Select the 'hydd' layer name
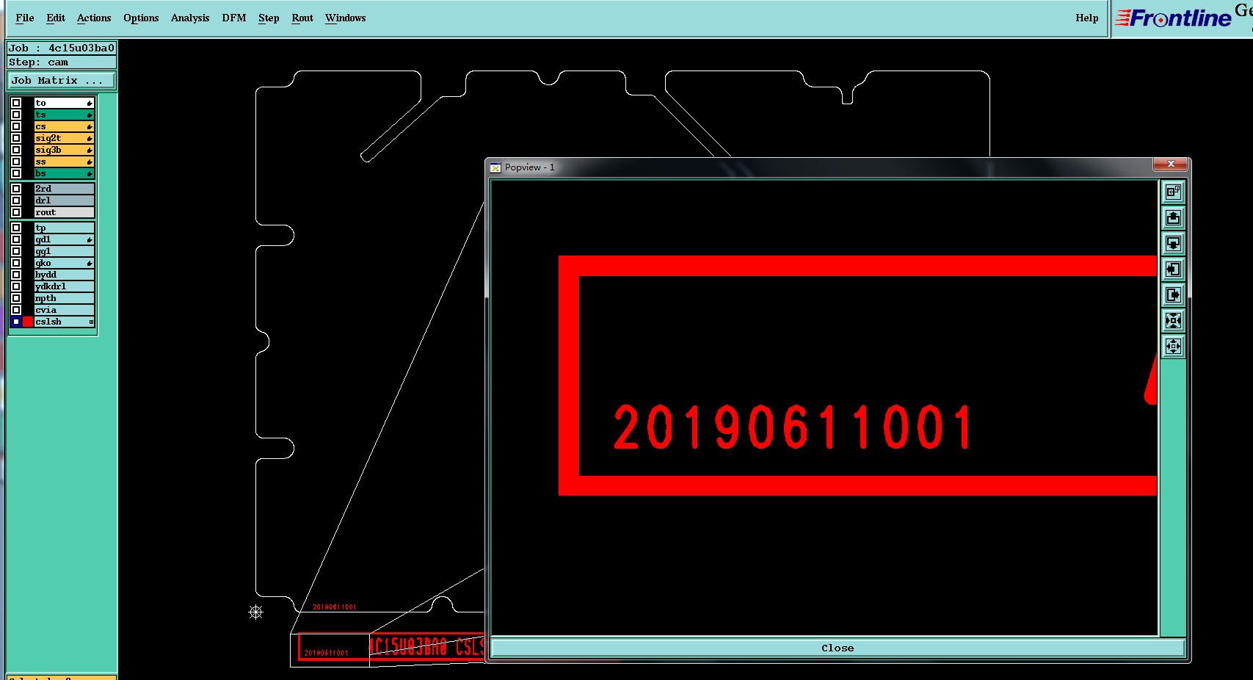The height and width of the screenshot is (680, 1253). tap(64, 275)
